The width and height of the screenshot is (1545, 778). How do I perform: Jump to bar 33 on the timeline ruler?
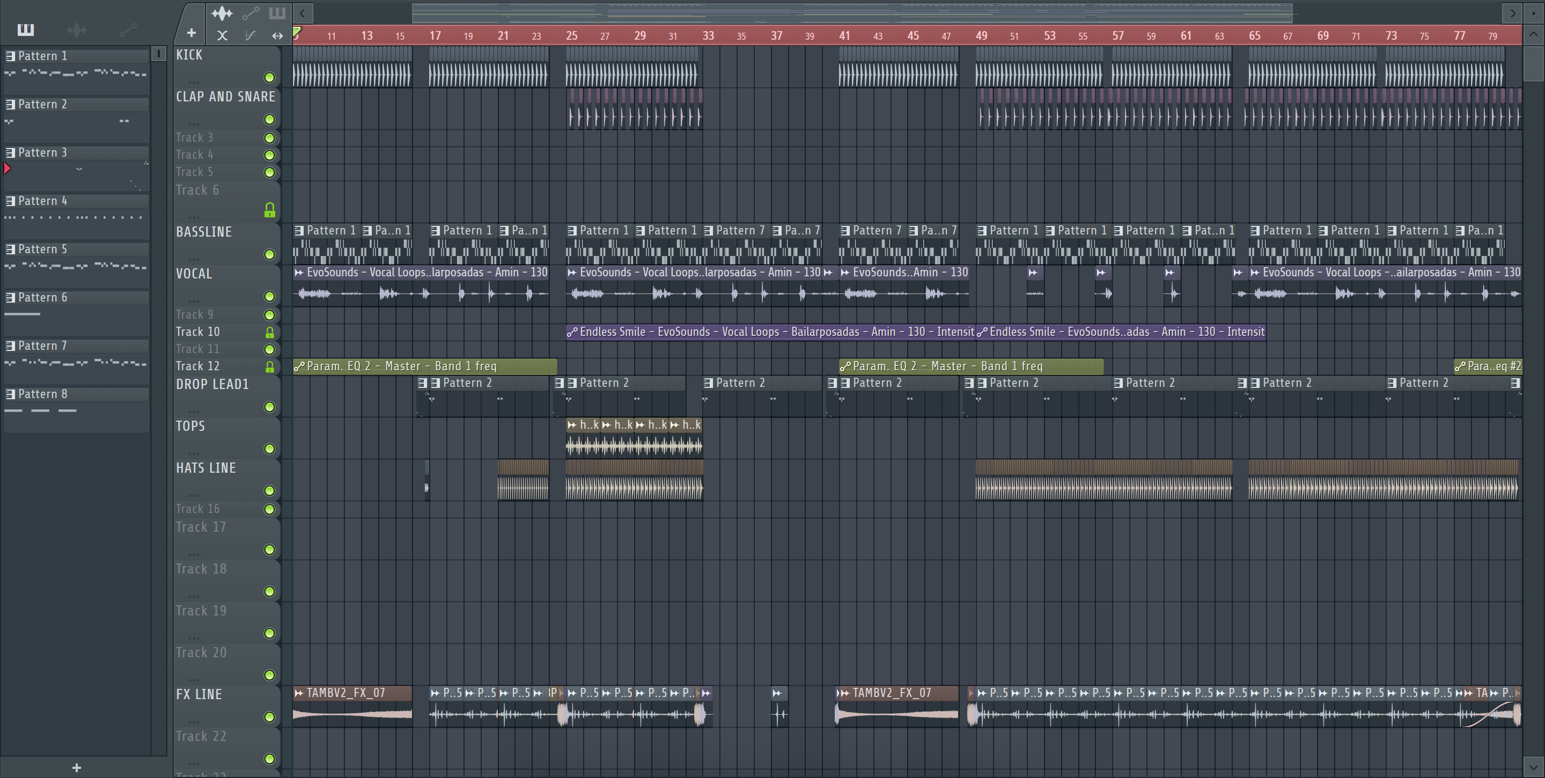708,35
